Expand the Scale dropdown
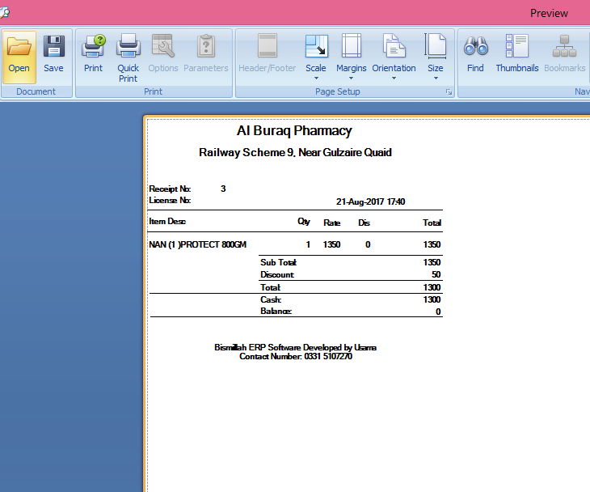 pos(316,78)
